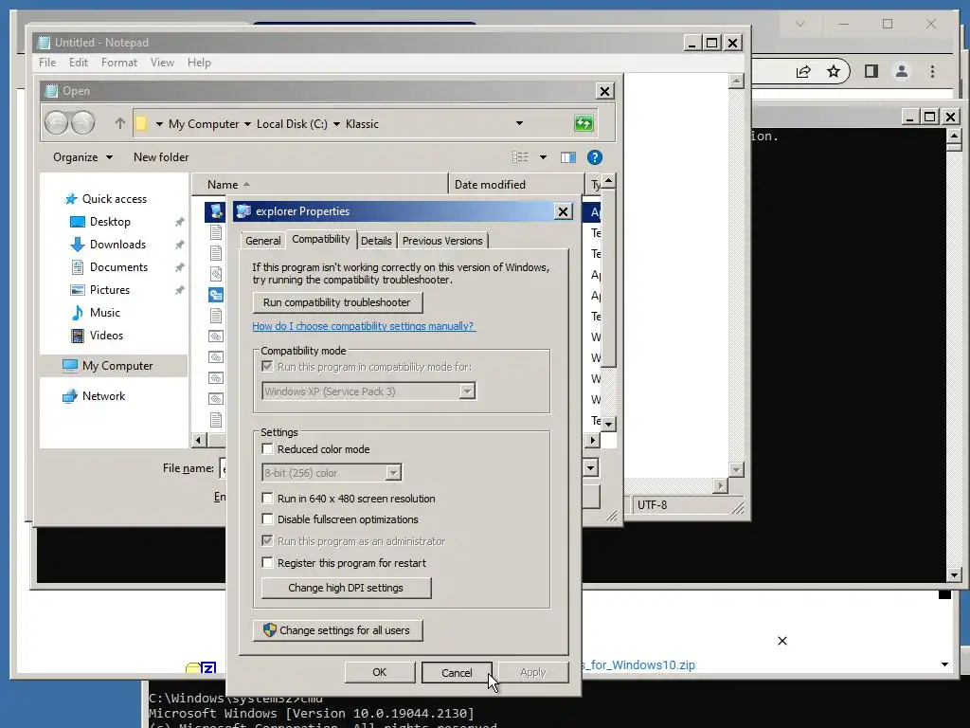Viewport: 970px width, 728px height.
Task: Click Chrome share page icon
Action: 803,72
